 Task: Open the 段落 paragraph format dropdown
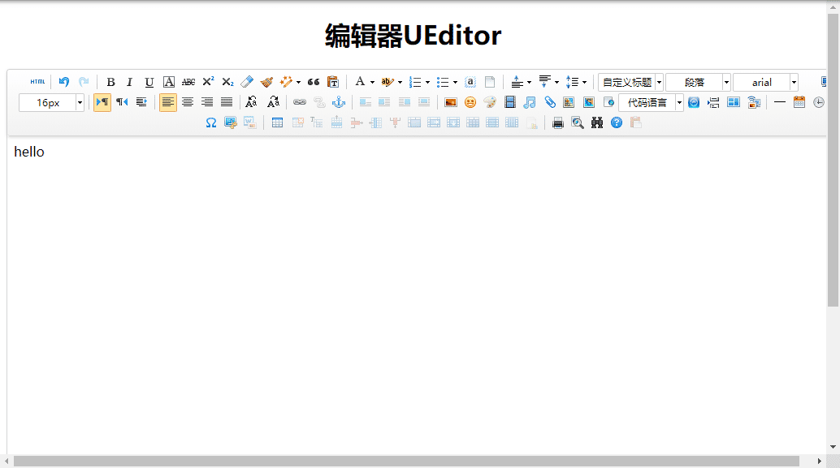point(699,83)
